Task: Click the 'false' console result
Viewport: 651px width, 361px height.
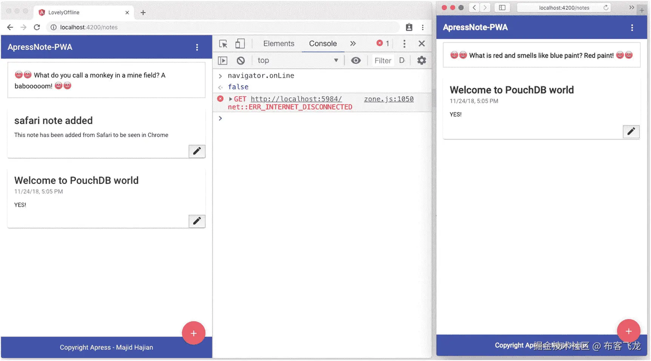Action: [238, 87]
